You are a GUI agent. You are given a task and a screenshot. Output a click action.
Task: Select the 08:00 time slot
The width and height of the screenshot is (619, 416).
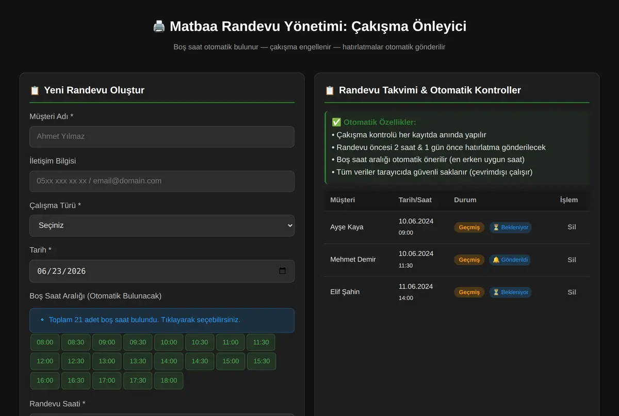click(45, 342)
